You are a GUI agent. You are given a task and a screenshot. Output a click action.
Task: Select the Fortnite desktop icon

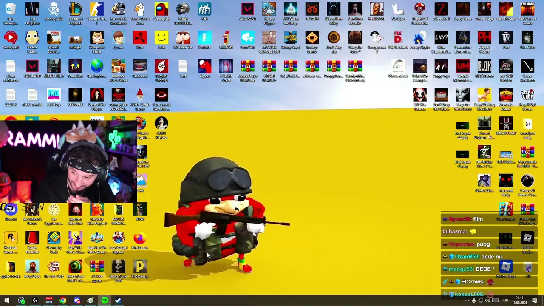click(x=204, y=40)
